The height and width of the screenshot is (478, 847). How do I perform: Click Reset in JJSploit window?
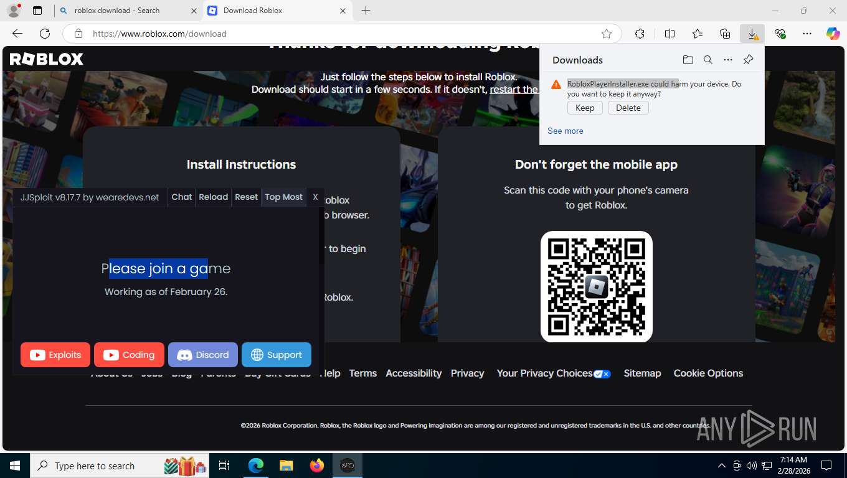click(x=246, y=197)
